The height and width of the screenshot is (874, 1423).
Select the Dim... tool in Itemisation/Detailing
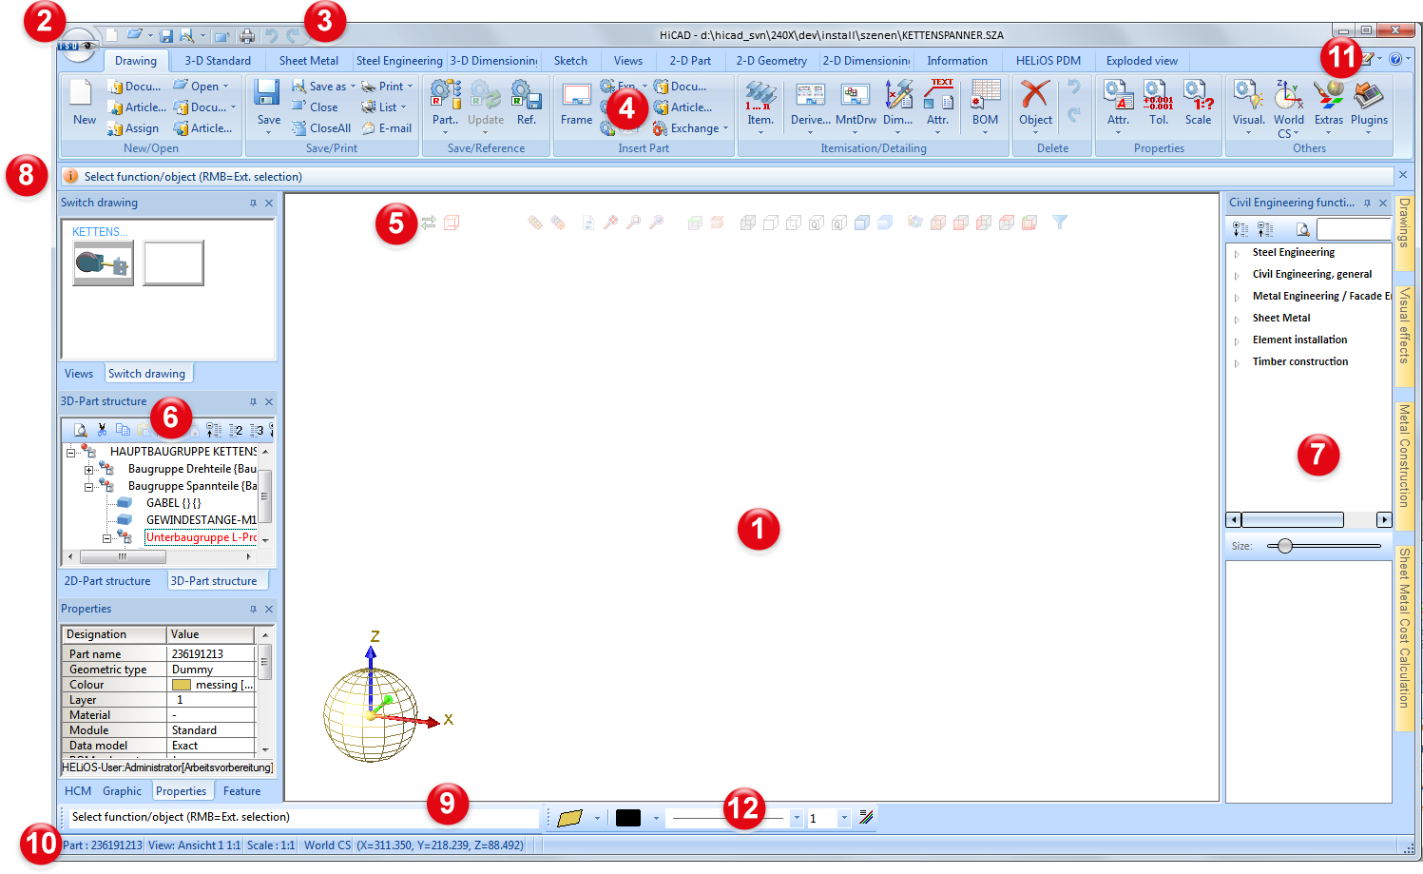[898, 94]
